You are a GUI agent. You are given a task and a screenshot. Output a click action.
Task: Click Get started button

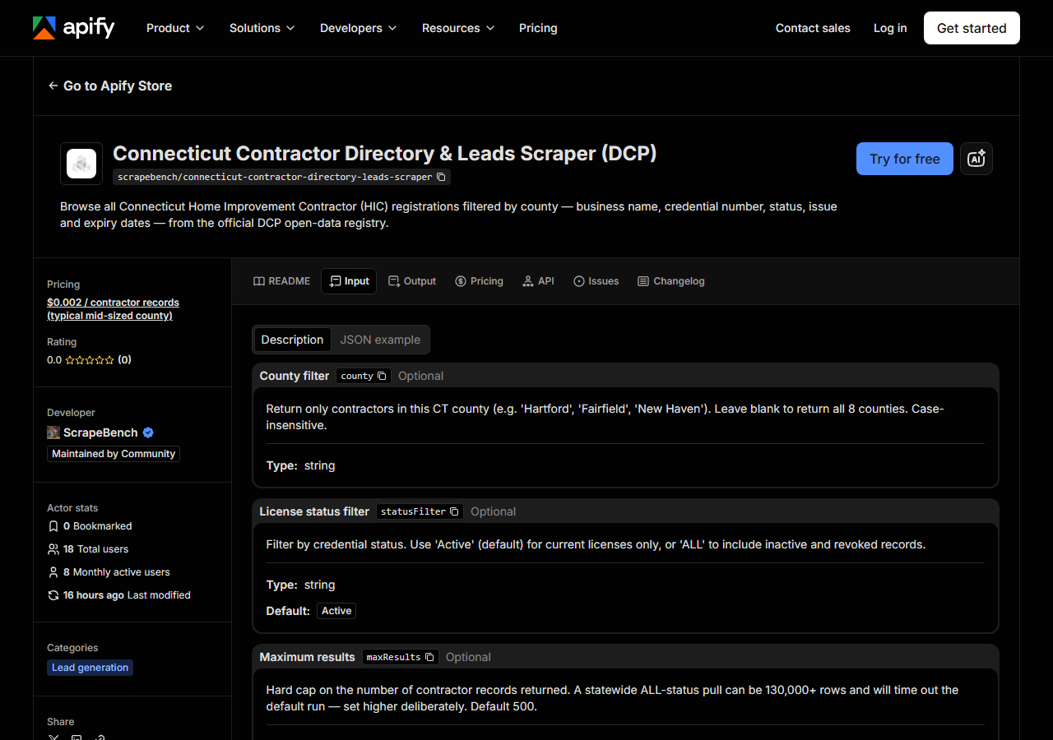point(972,28)
